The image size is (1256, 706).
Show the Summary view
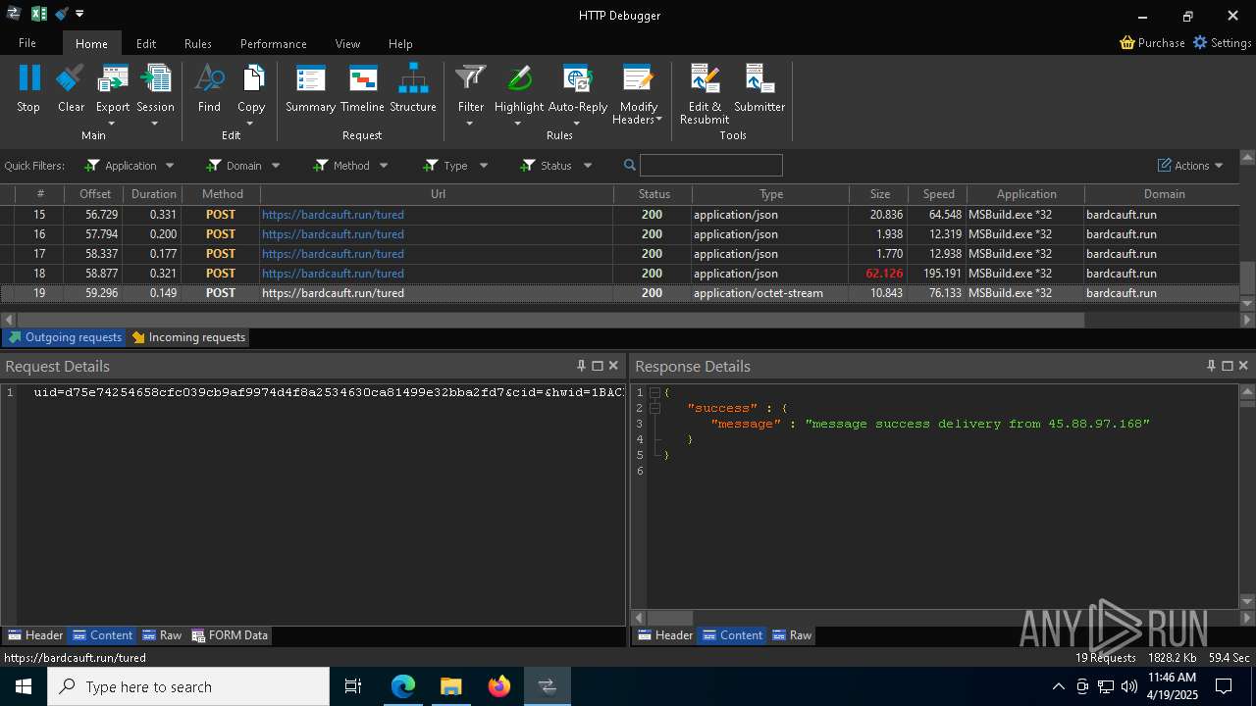(x=310, y=89)
